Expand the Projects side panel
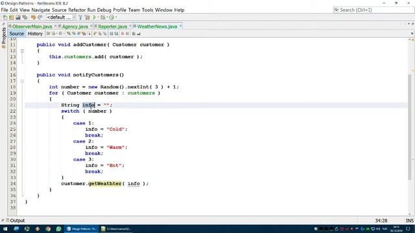This screenshot has width=415, height=233. 4,36
